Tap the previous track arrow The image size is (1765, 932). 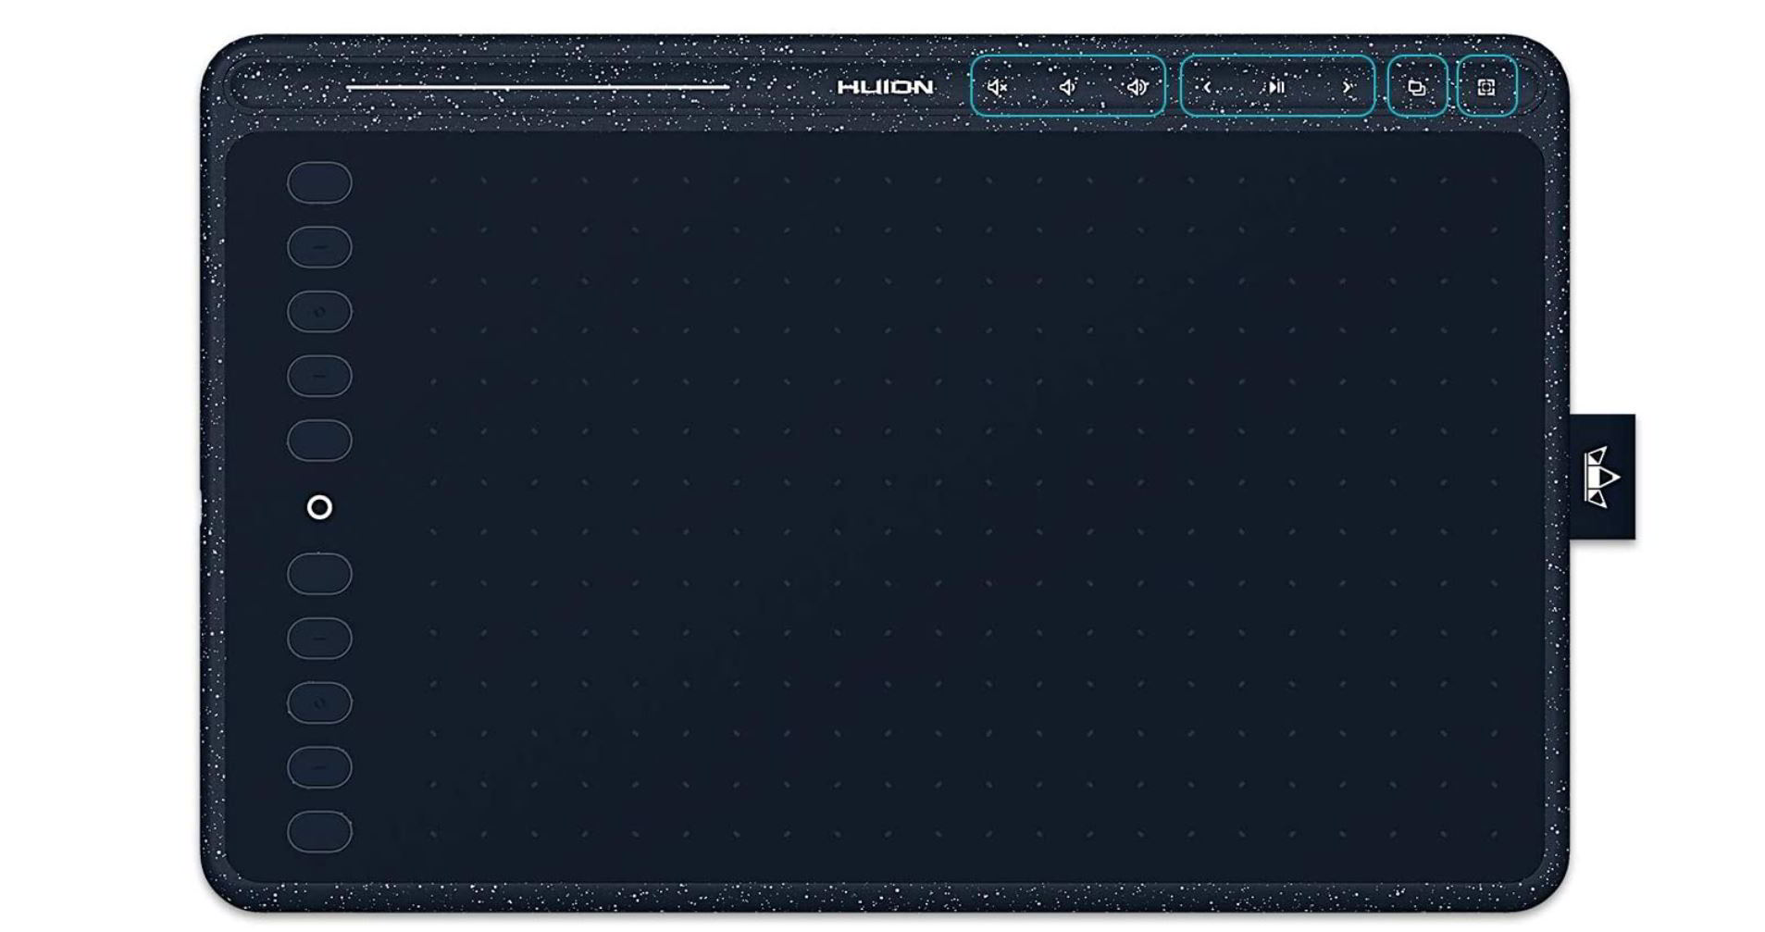(x=1207, y=87)
